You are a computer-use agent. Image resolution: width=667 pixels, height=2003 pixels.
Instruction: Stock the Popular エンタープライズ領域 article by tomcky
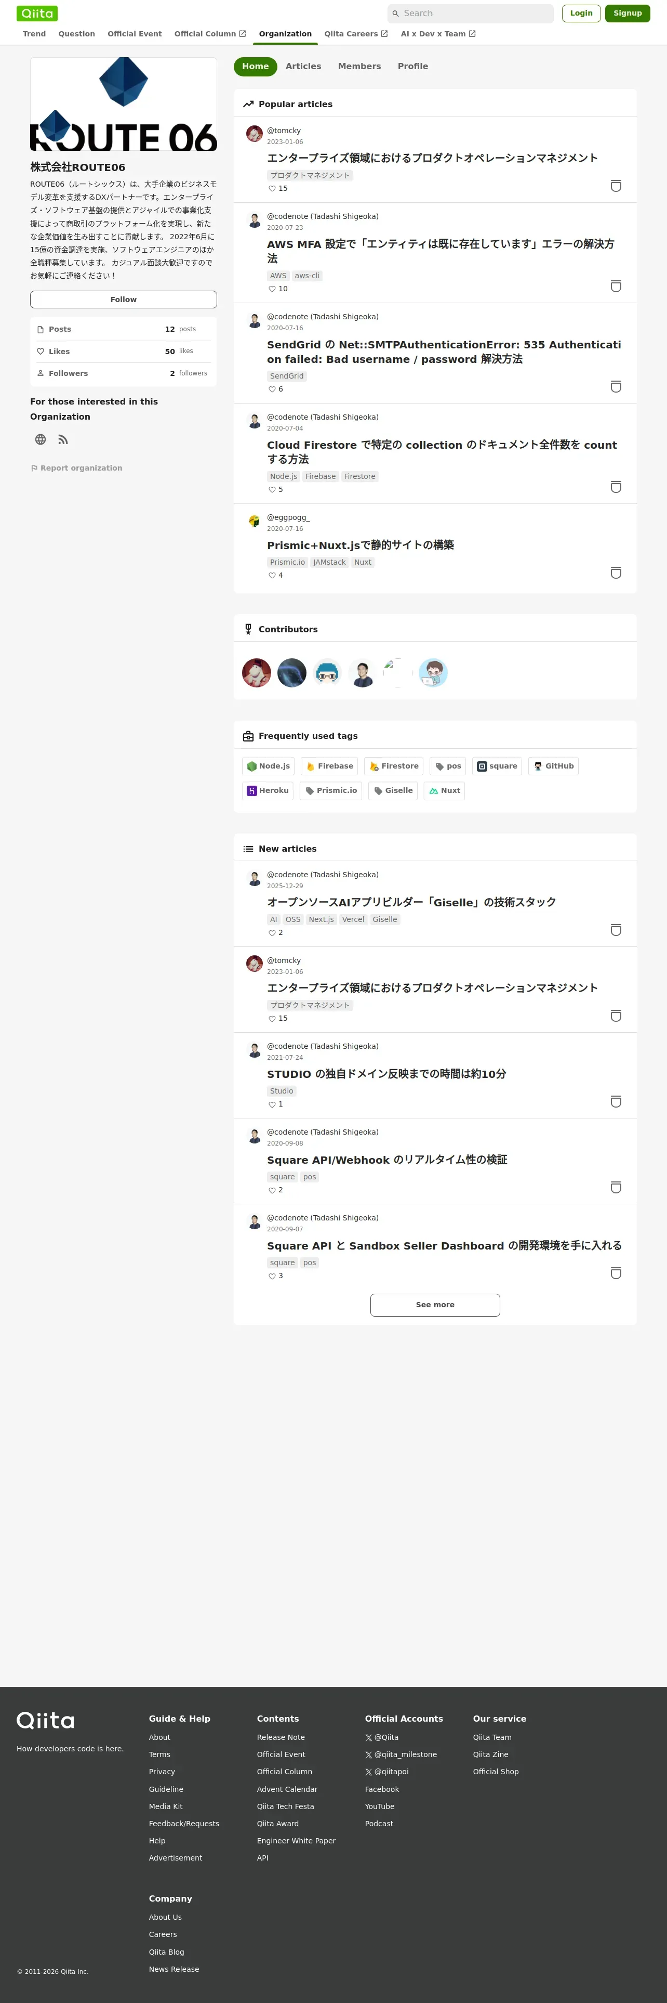[616, 186]
